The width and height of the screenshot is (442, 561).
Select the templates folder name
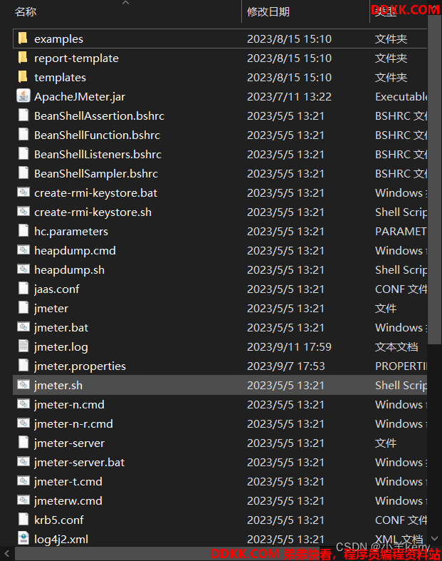60,78
